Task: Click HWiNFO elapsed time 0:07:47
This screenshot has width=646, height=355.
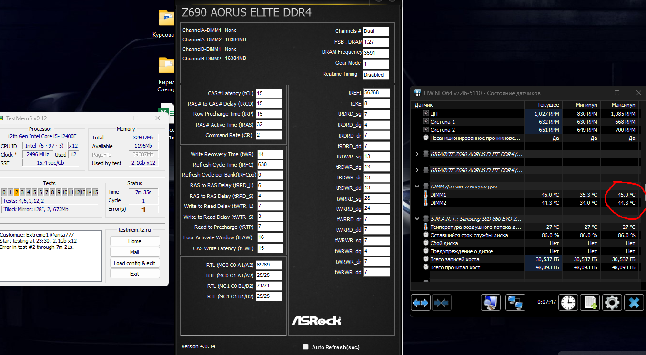Action: pos(547,302)
